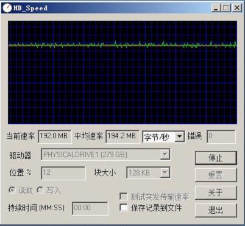The image size is (245, 226).
Task: Maximize the HD_Speed window
Action: (226, 8)
